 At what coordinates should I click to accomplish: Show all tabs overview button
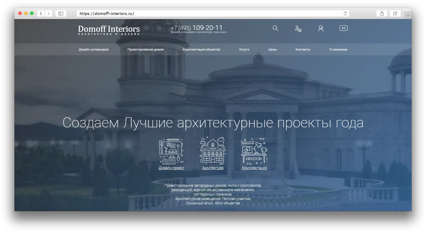click(x=395, y=14)
